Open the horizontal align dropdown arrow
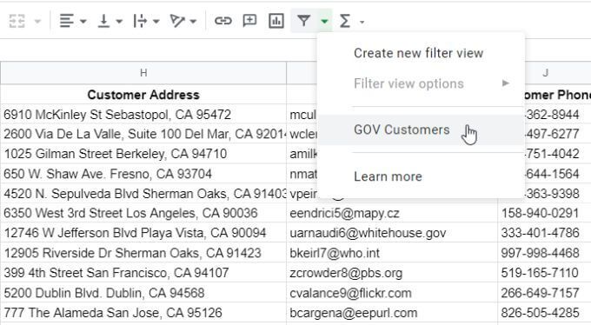Image resolution: width=591 pixels, height=325 pixels. [x=83, y=22]
